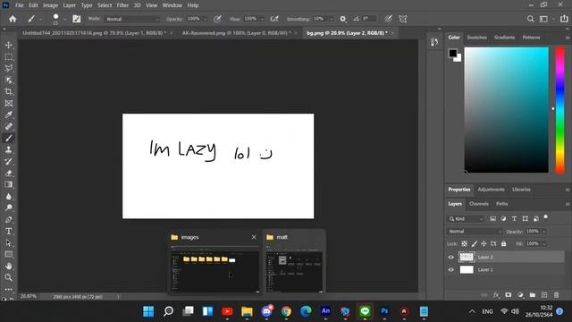Viewport: 572px width, 322px height.
Task: Select the Horizontal Type tool
Action: [x=9, y=232]
